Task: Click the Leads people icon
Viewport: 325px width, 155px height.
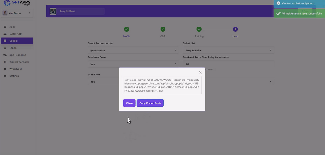Action: (x=5, y=48)
